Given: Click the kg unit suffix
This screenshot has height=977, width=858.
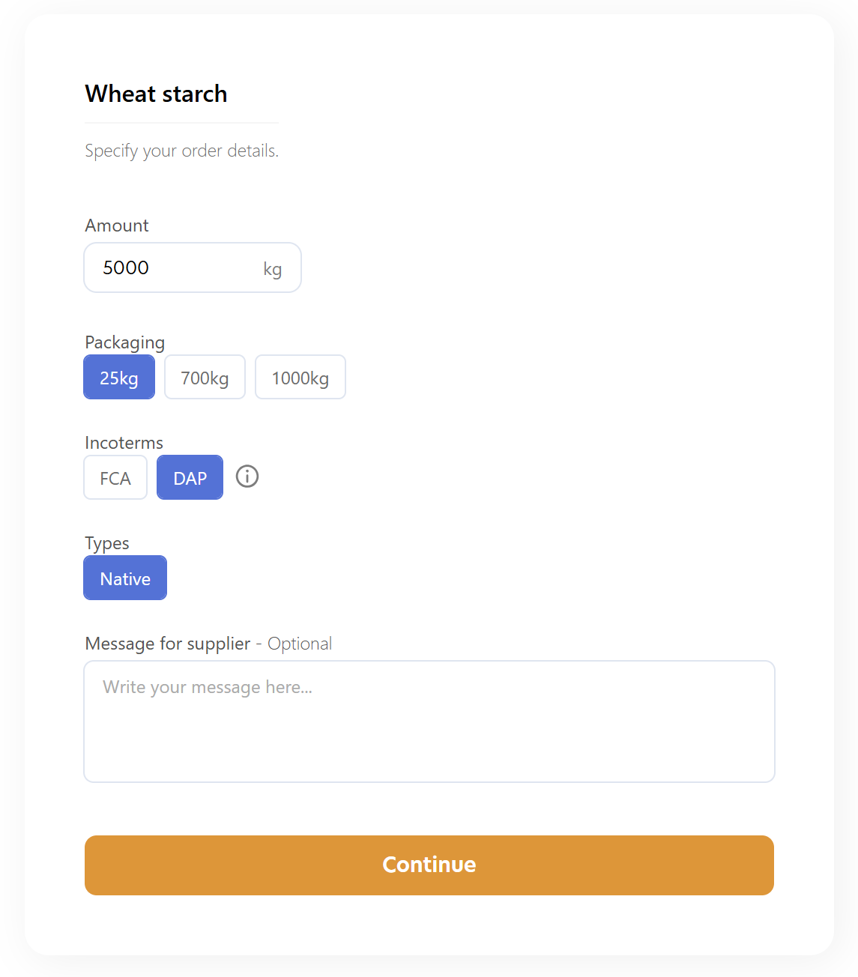Looking at the screenshot, I should 272,269.
